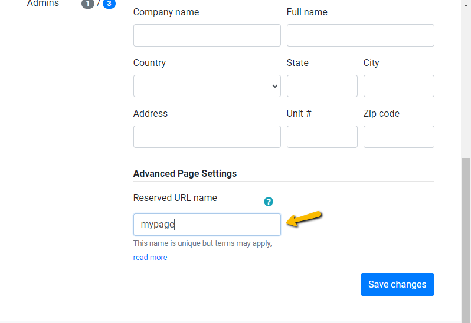
Task: Click the vertical scrollbar thumb
Action: 466,236
